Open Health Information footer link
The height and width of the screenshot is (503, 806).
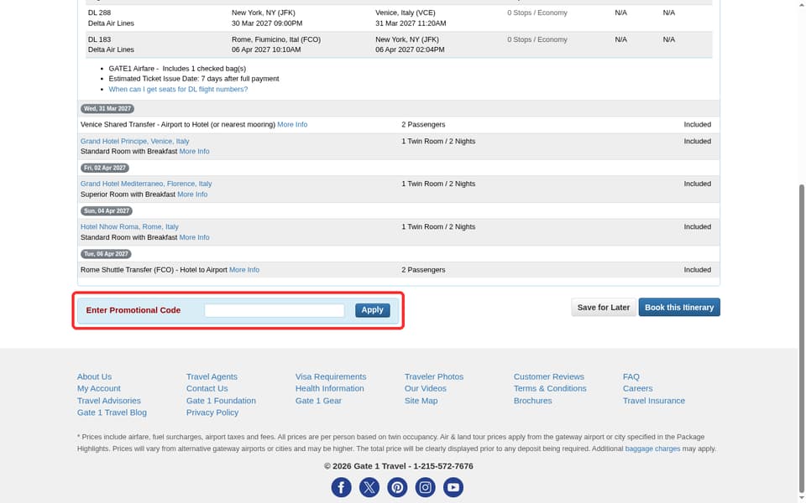pos(329,388)
